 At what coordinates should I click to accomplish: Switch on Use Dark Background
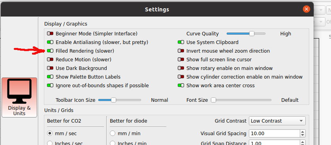pyautogui.click(x=50, y=68)
